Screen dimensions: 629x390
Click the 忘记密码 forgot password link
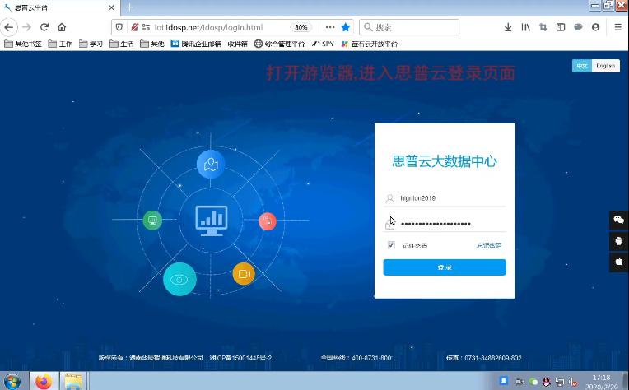click(x=488, y=245)
